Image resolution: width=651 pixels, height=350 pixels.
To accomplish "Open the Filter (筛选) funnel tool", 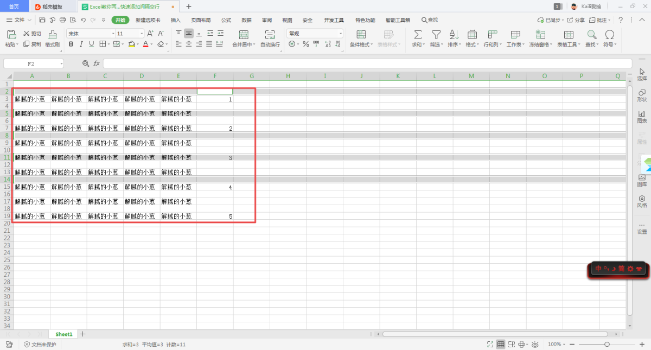I will pyautogui.click(x=436, y=35).
